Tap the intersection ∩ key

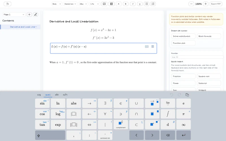(x=136, y=114)
